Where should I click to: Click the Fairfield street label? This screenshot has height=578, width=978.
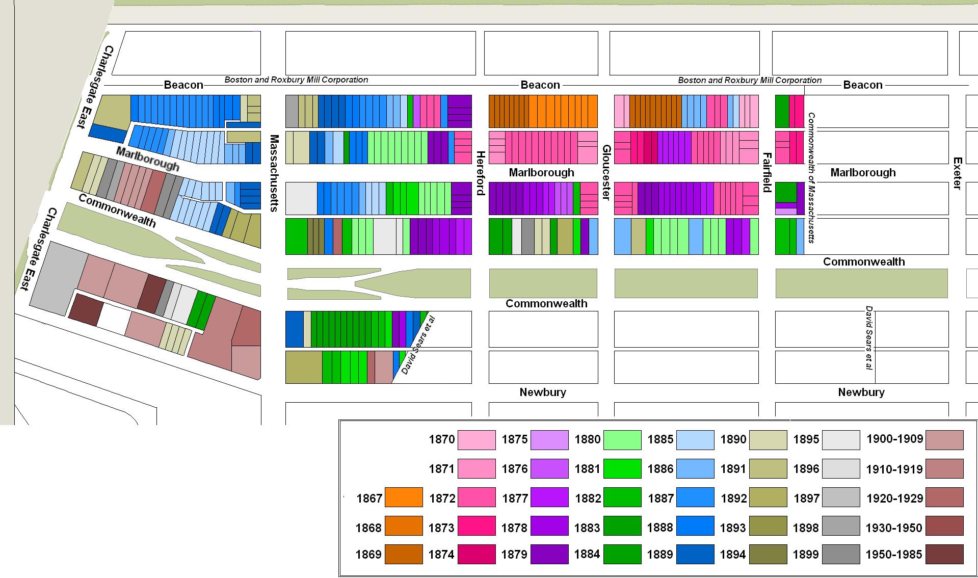[767, 172]
